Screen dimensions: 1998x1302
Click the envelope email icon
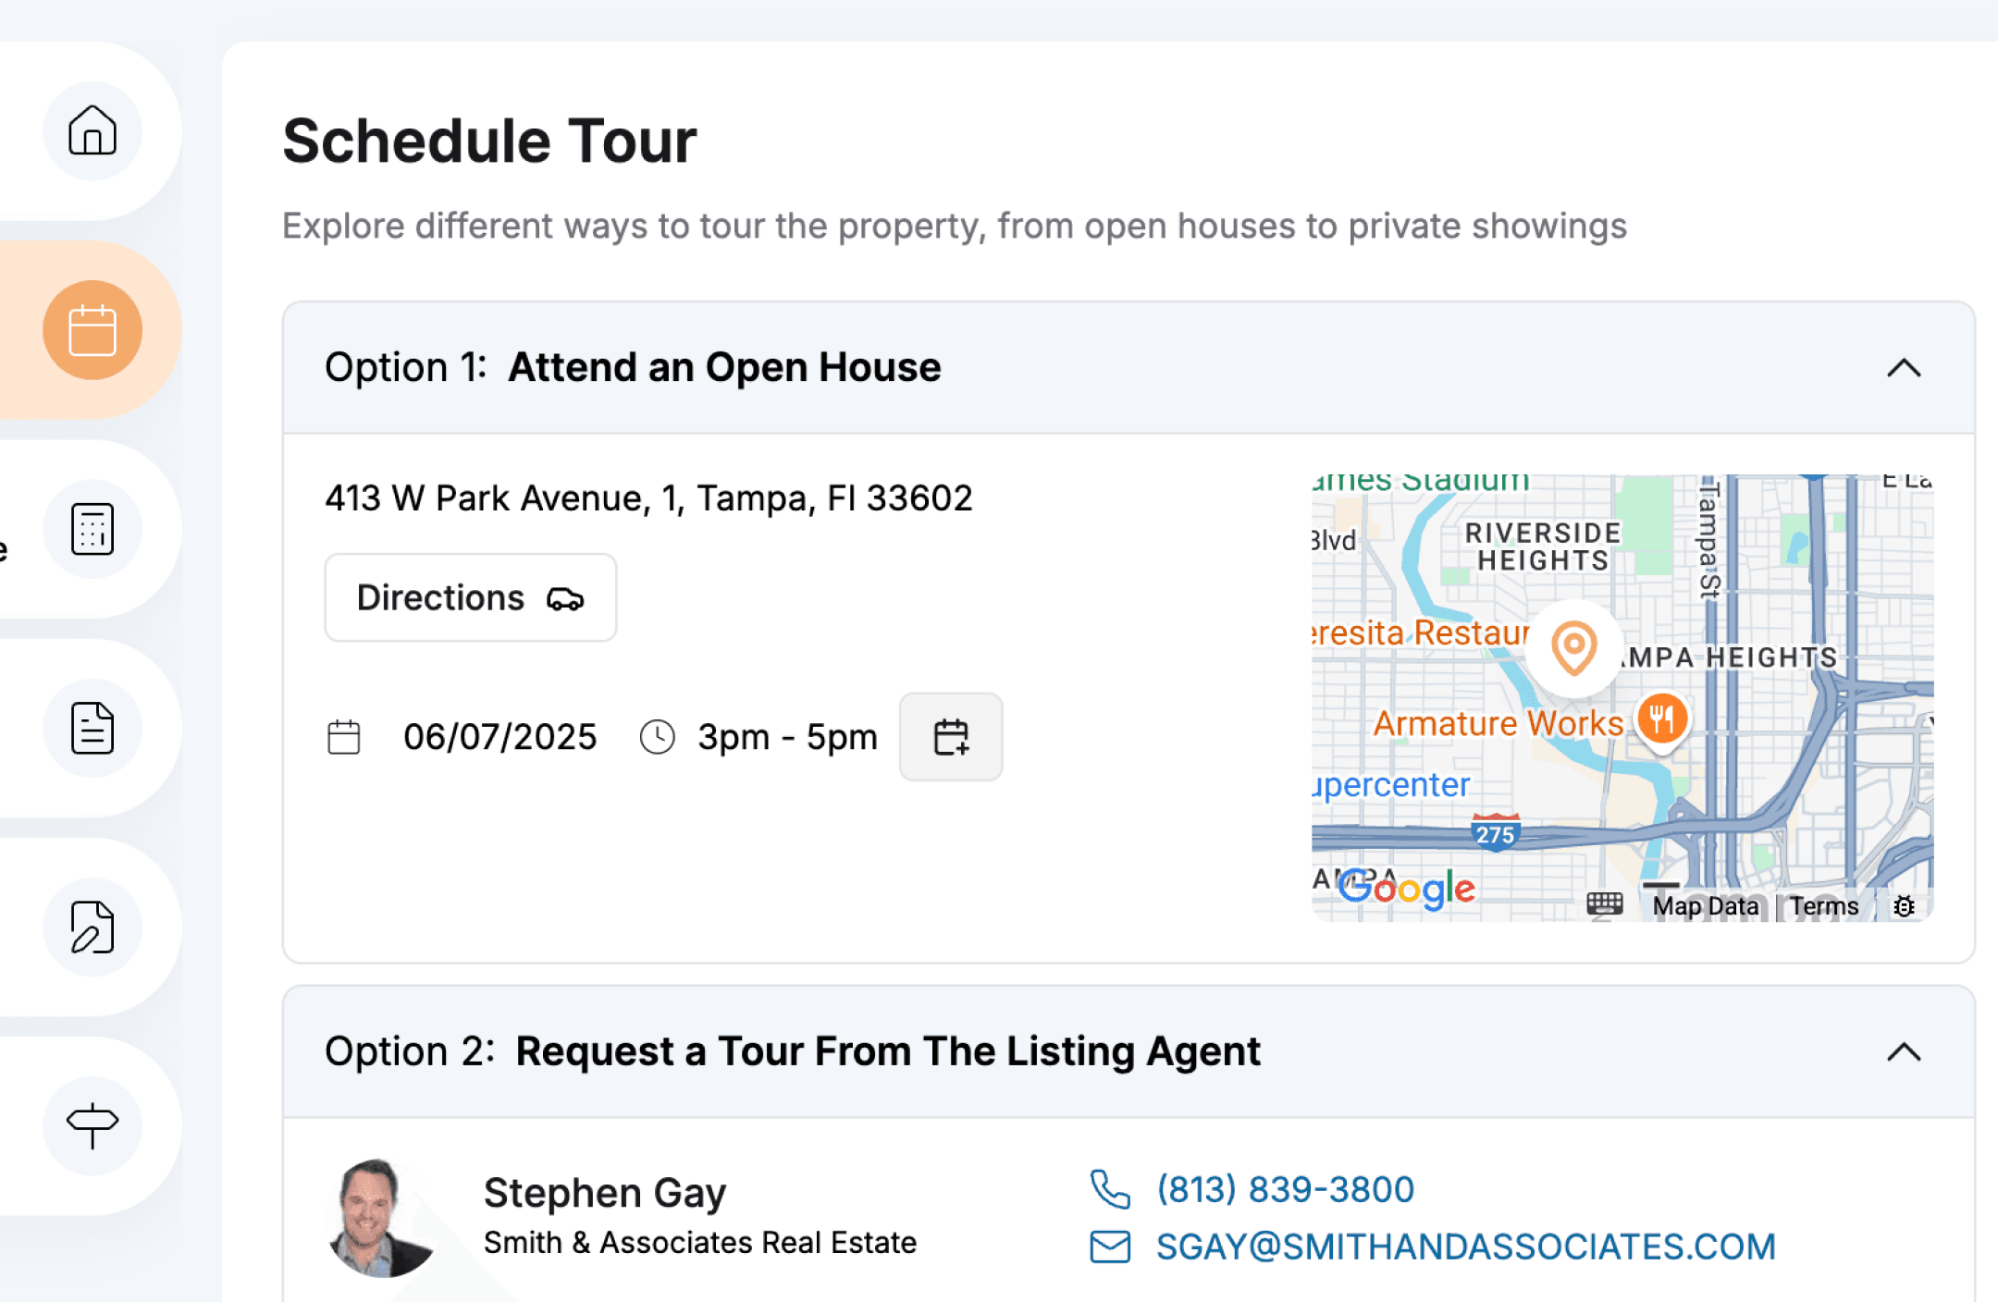click(1110, 1247)
